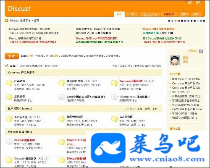Select the purple style color swatch
The image size is (210, 168).
(x=185, y=21)
